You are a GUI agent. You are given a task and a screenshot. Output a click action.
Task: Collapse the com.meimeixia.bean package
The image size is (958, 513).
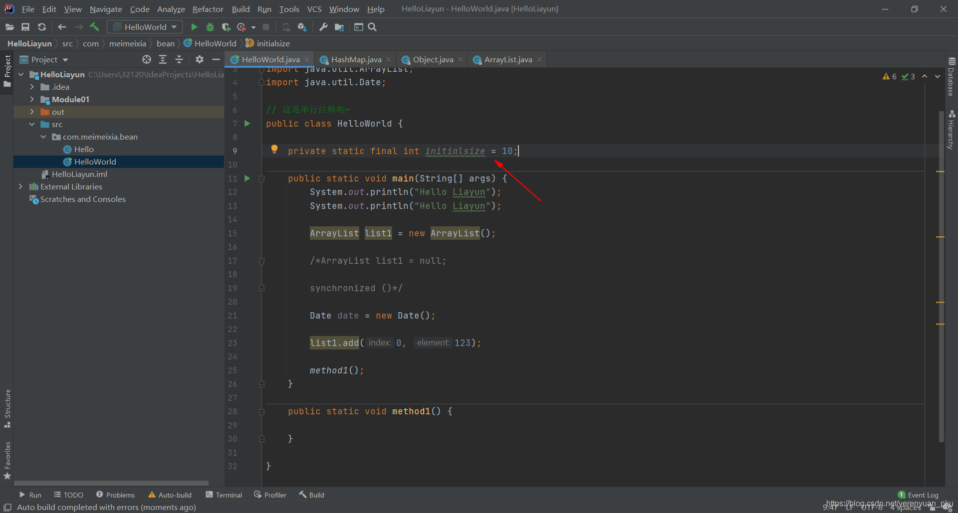click(x=43, y=137)
